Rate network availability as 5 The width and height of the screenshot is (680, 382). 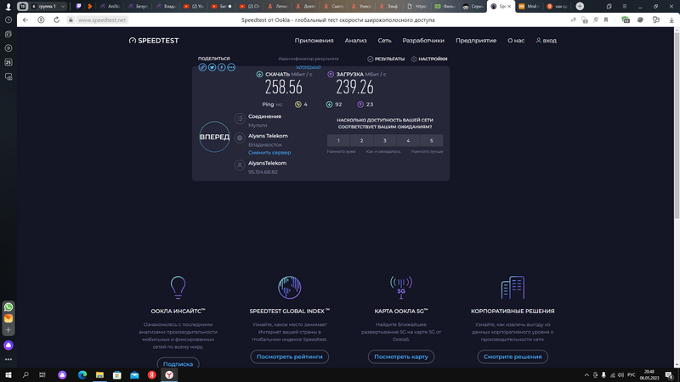pos(432,140)
